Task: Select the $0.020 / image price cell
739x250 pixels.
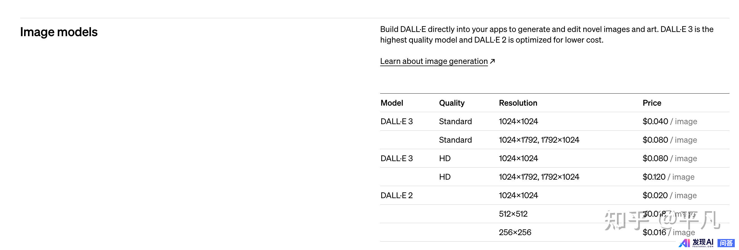Action: tap(669, 195)
